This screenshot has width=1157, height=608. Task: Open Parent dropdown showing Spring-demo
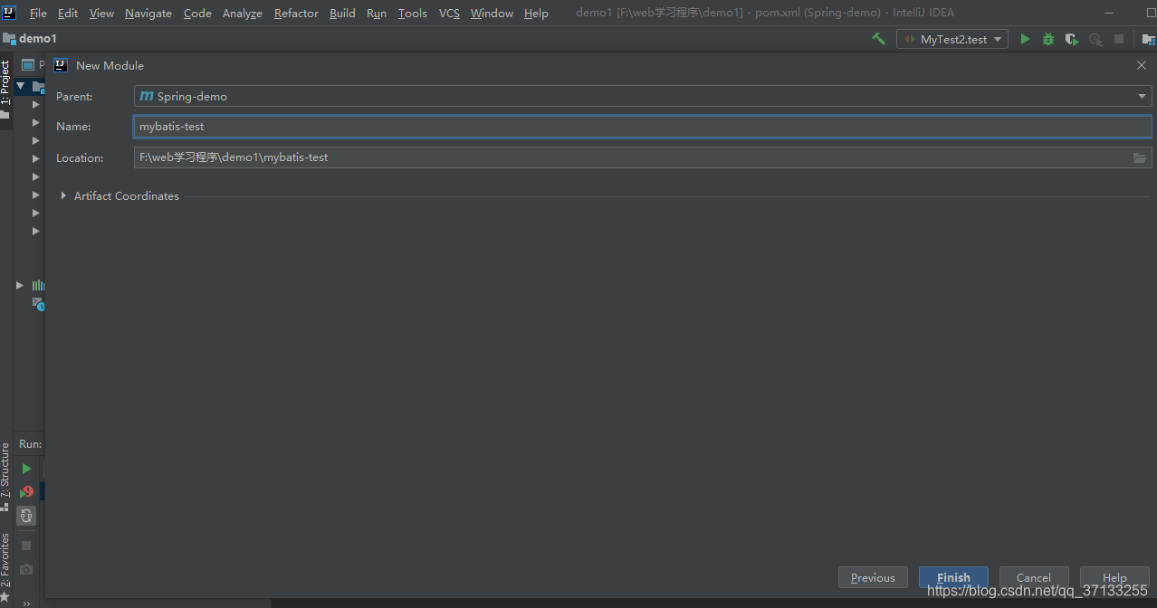point(643,96)
